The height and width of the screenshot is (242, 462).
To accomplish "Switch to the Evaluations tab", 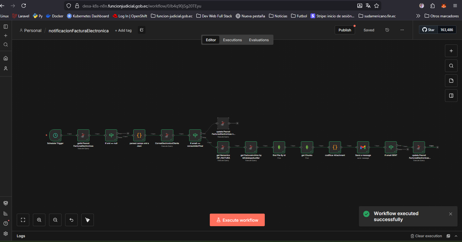I will 259,40.
